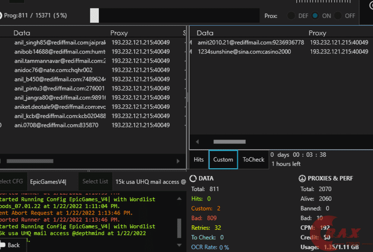Open the Custom results tab
The height and width of the screenshot is (252, 373).
tap(223, 160)
